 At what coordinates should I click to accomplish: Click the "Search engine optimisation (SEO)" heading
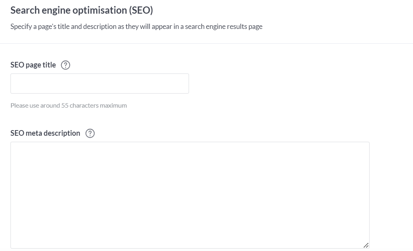point(82,10)
